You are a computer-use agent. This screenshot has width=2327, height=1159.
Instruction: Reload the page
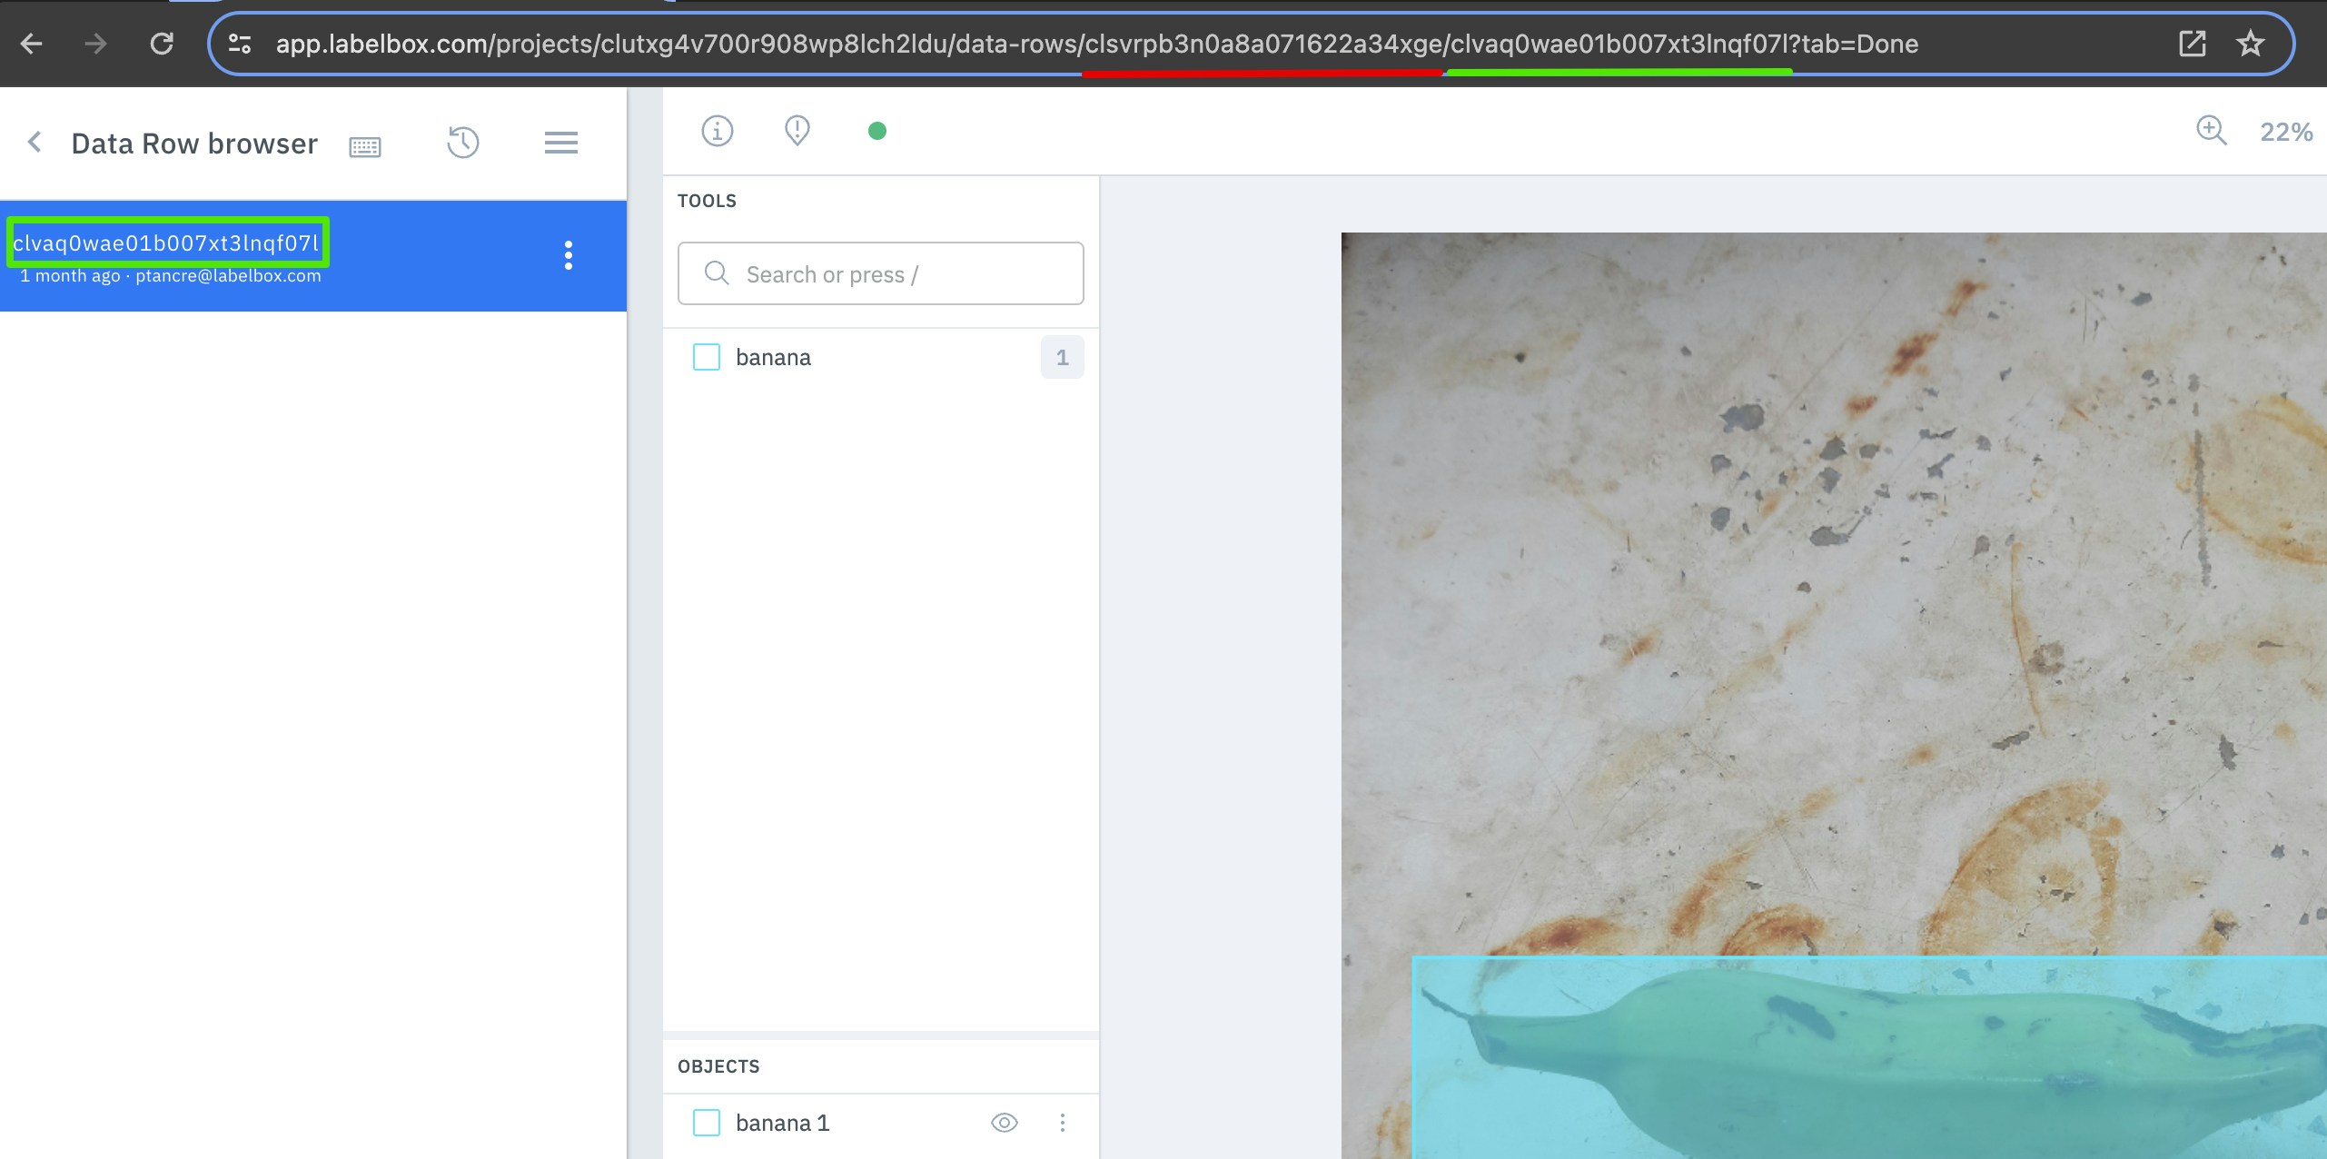click(x=162, y=44)
